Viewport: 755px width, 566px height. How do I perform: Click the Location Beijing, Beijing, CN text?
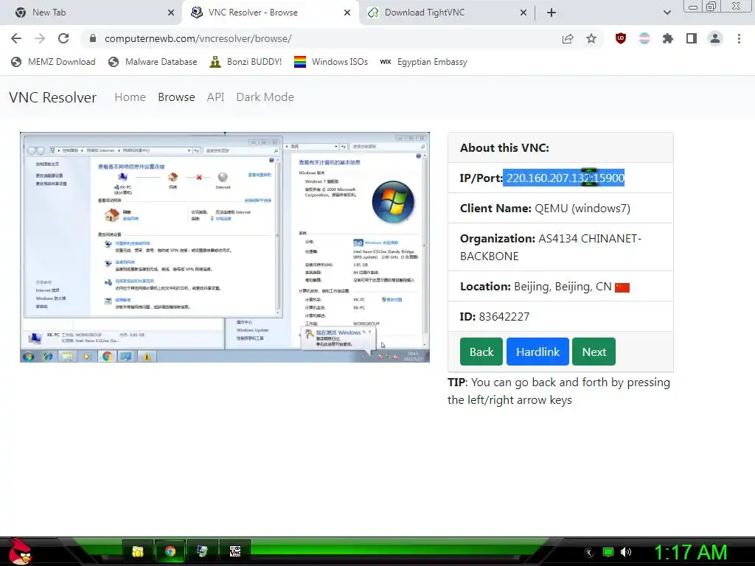click(x=535, y=287)
